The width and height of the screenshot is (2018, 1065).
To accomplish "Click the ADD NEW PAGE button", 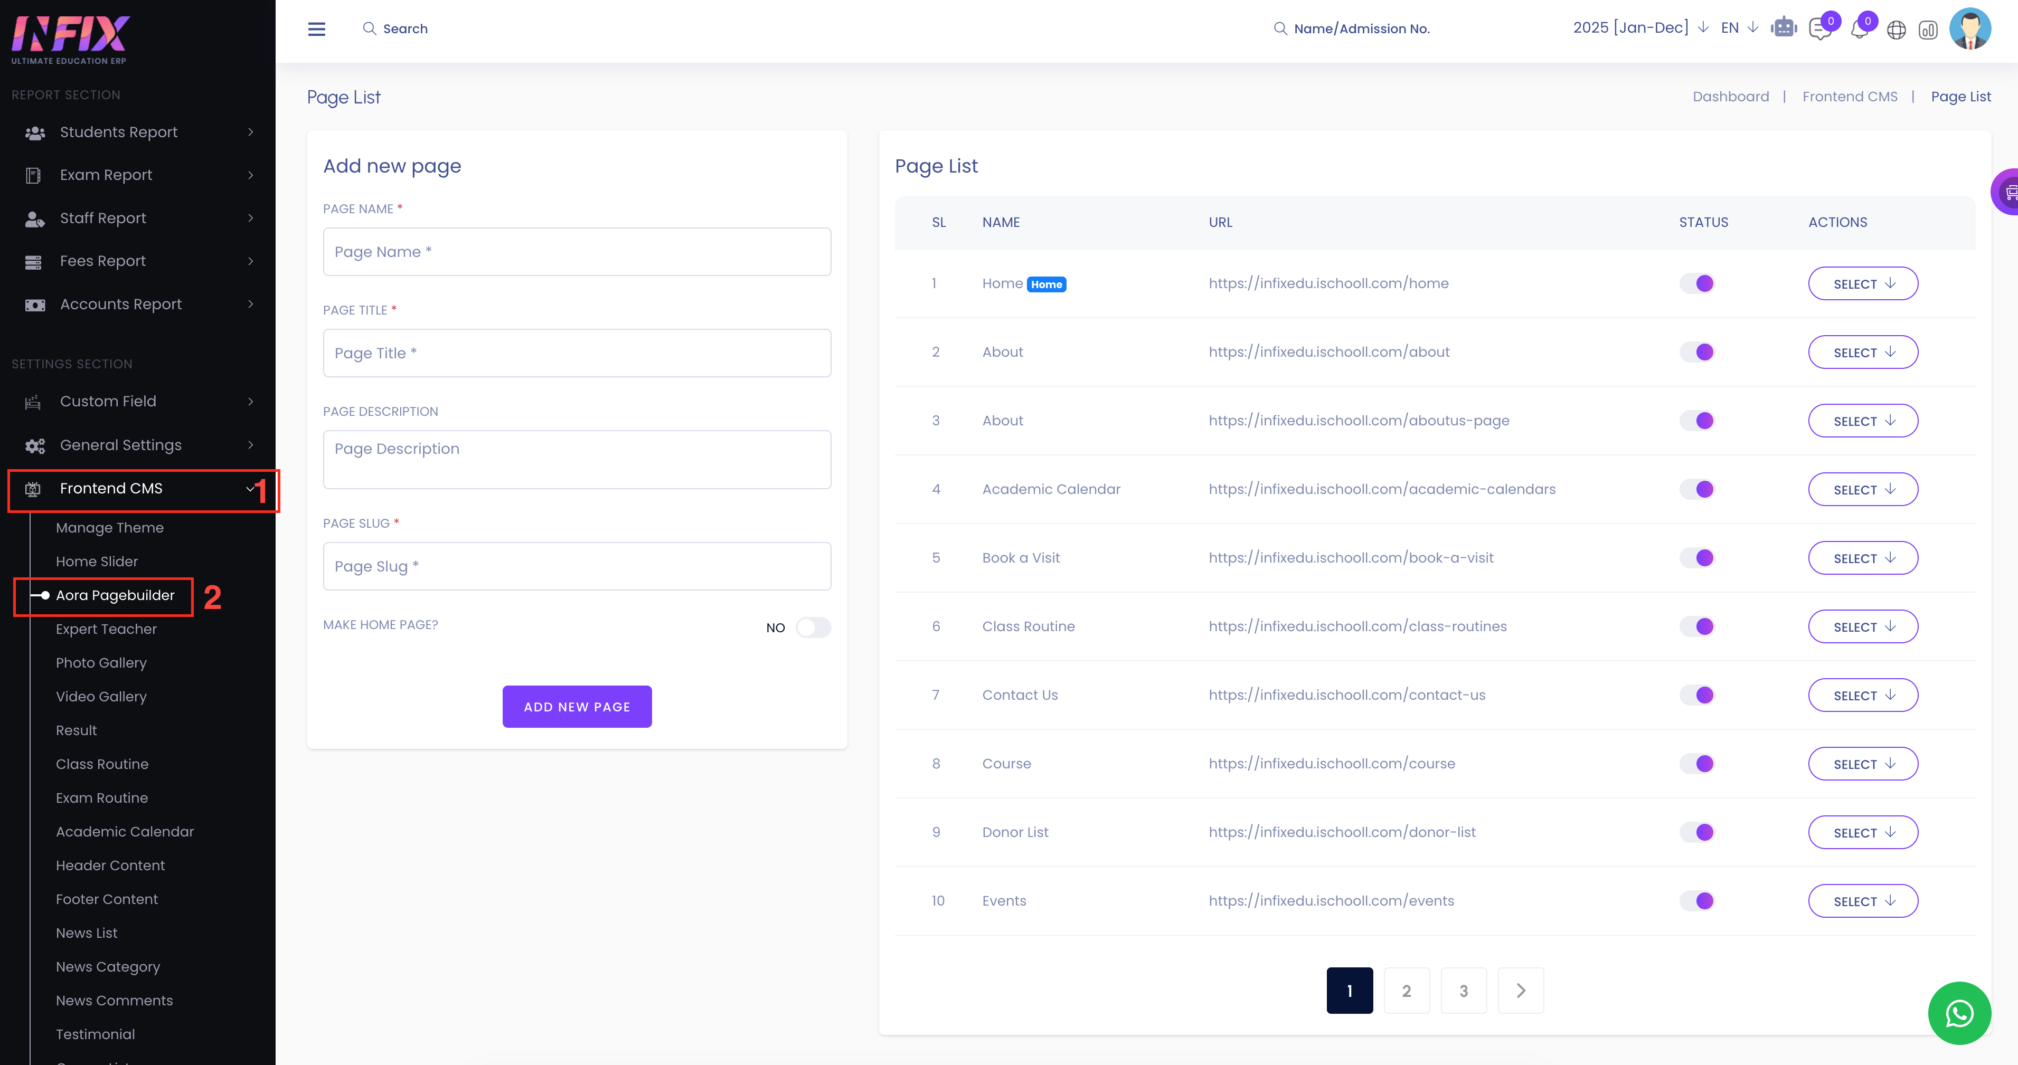I will tap(577, 706).
